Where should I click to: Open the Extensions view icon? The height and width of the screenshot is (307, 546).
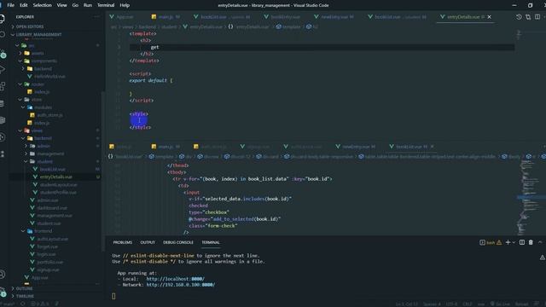[x=2, y=86]
